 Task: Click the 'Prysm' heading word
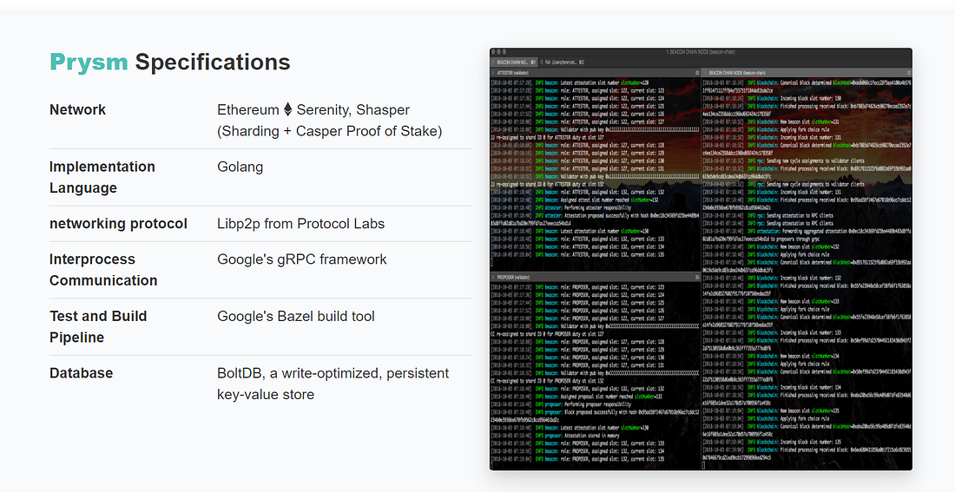coord(89,63)
